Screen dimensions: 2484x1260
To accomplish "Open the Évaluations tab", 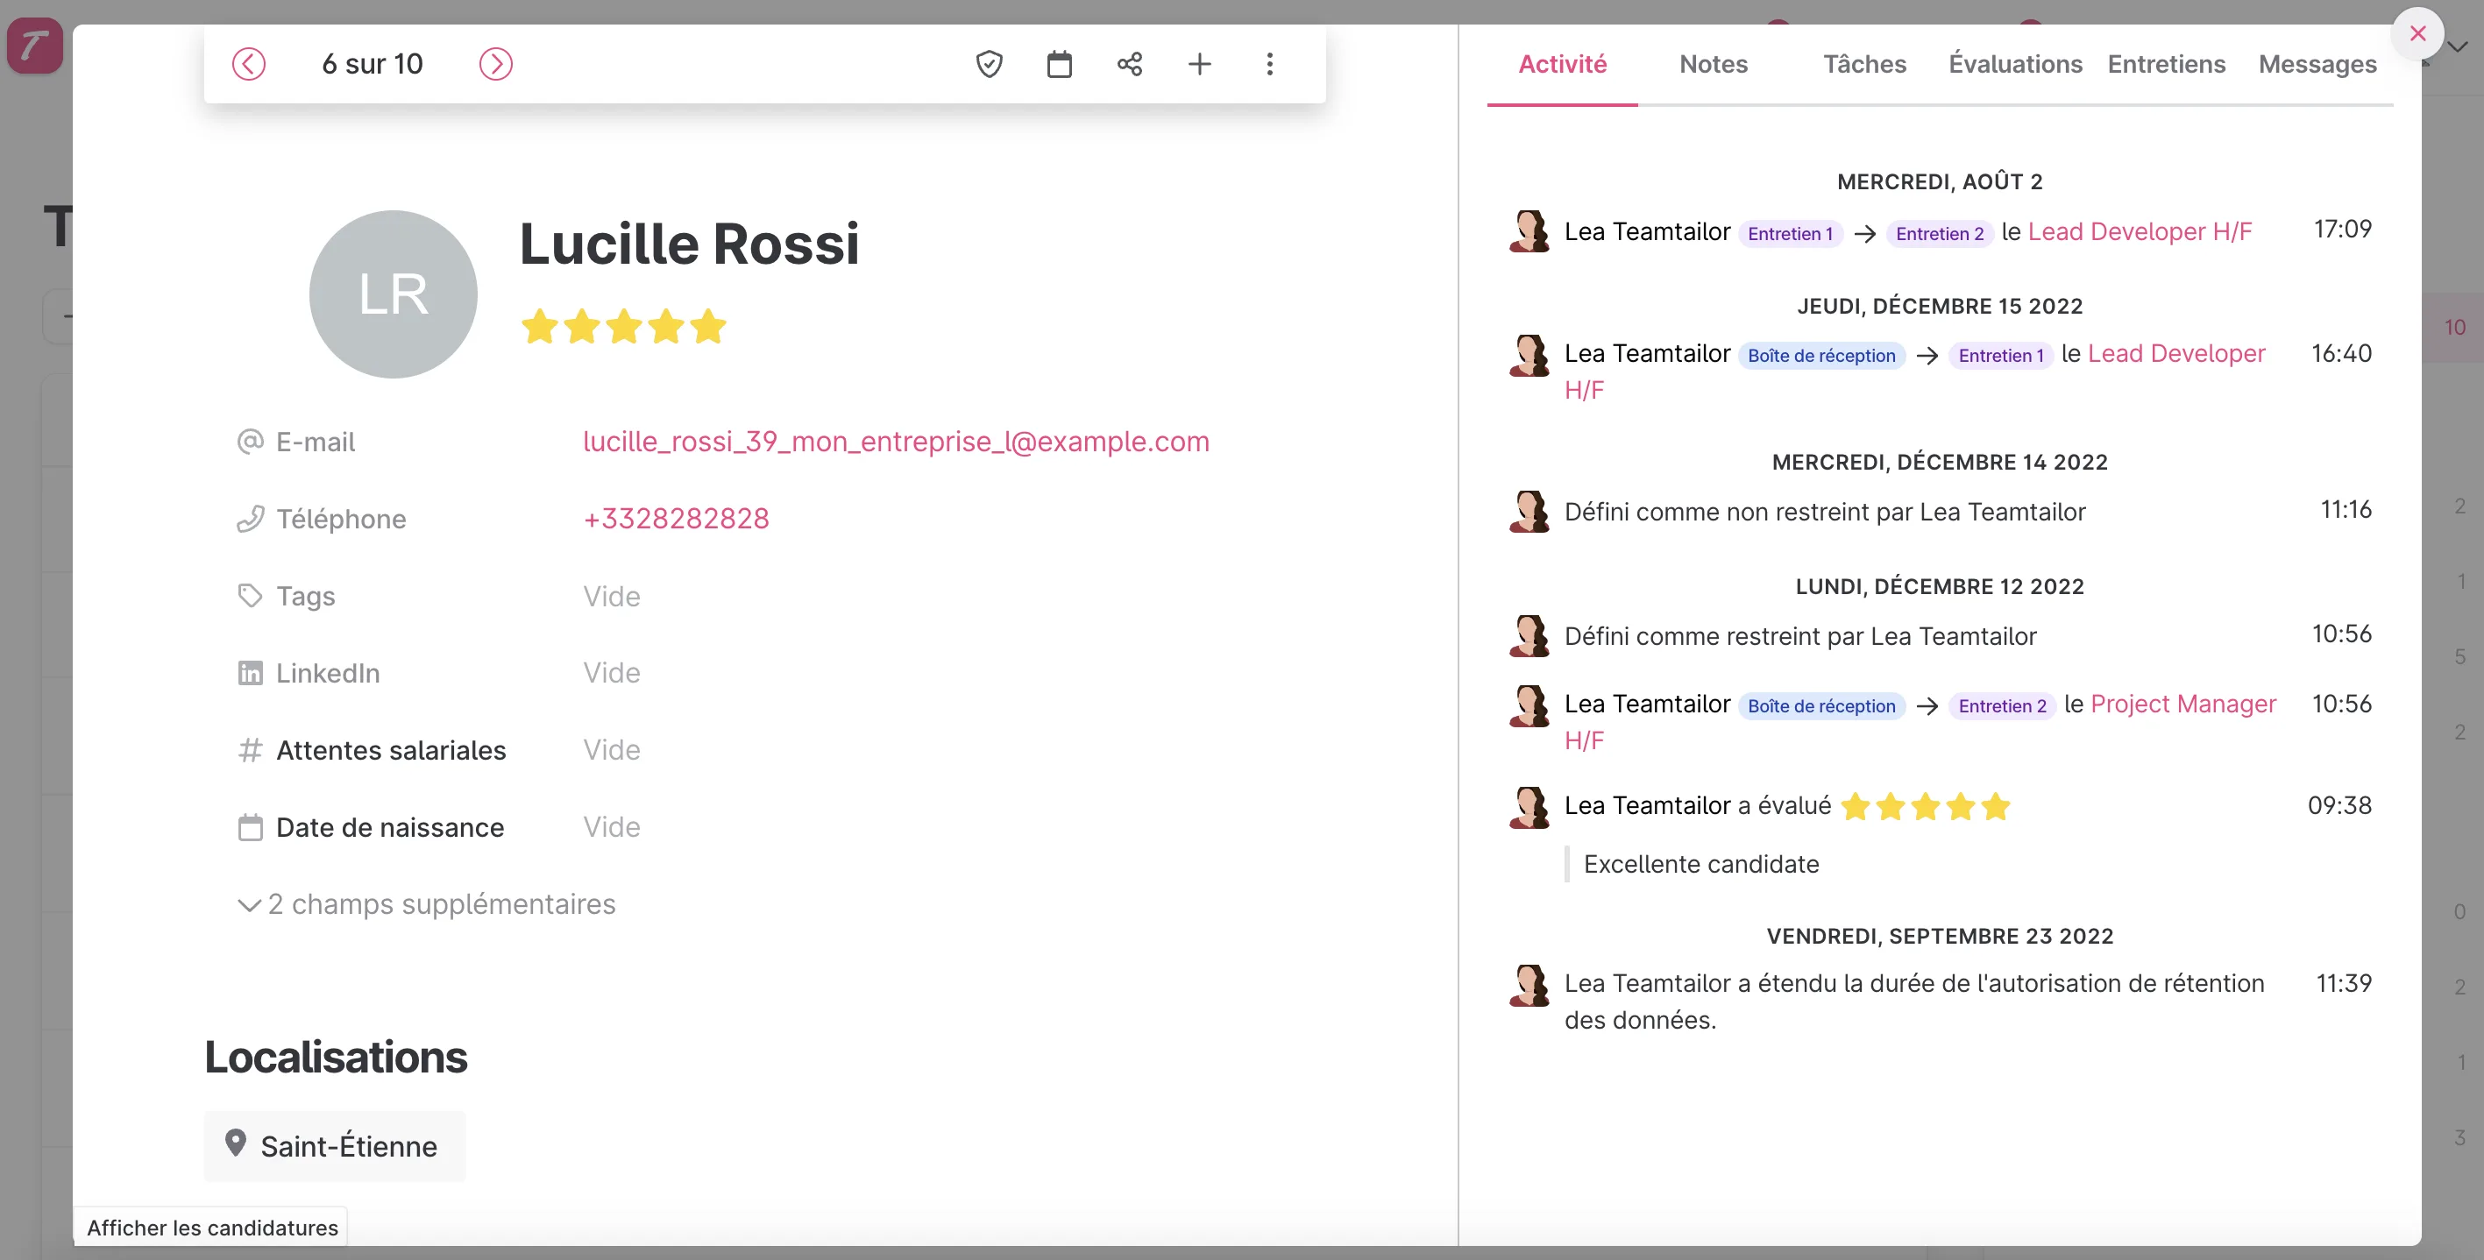I will coord(2015,65).
